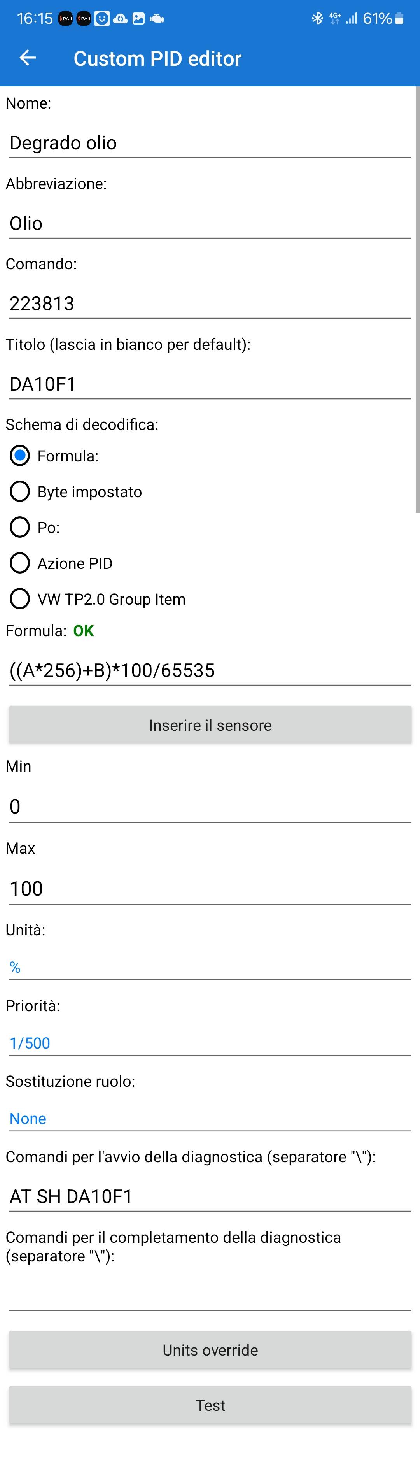
Task: Click the Comando field 223813
Action: pyautogui.click(x=210, y=304)
